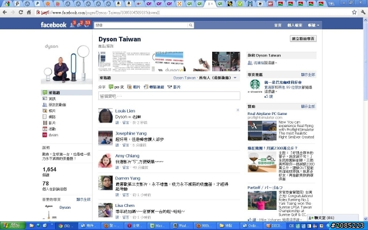The height and width of the screenshot is (230, 368).
Task: Remove Louis Lien's post with the X
Action: click(237, 110)
